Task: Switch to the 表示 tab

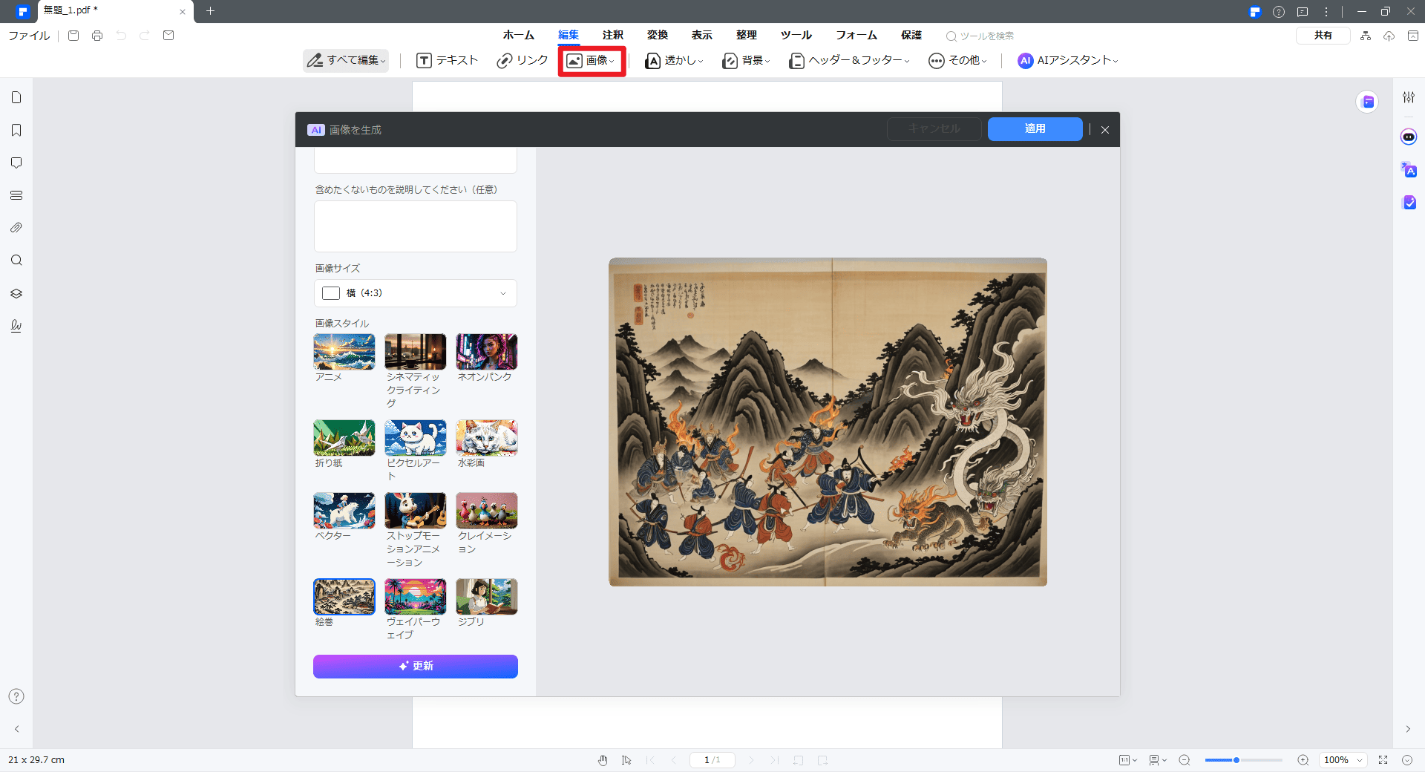Action: [x=702, y=35]
